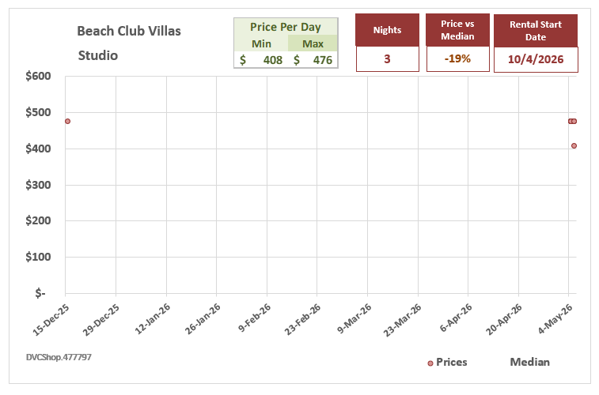Image resolution: width=599 pixels, height=395 pixels.
Task: Click the DVCShop.477797 watermark text
Action: (x=59, y=357)
